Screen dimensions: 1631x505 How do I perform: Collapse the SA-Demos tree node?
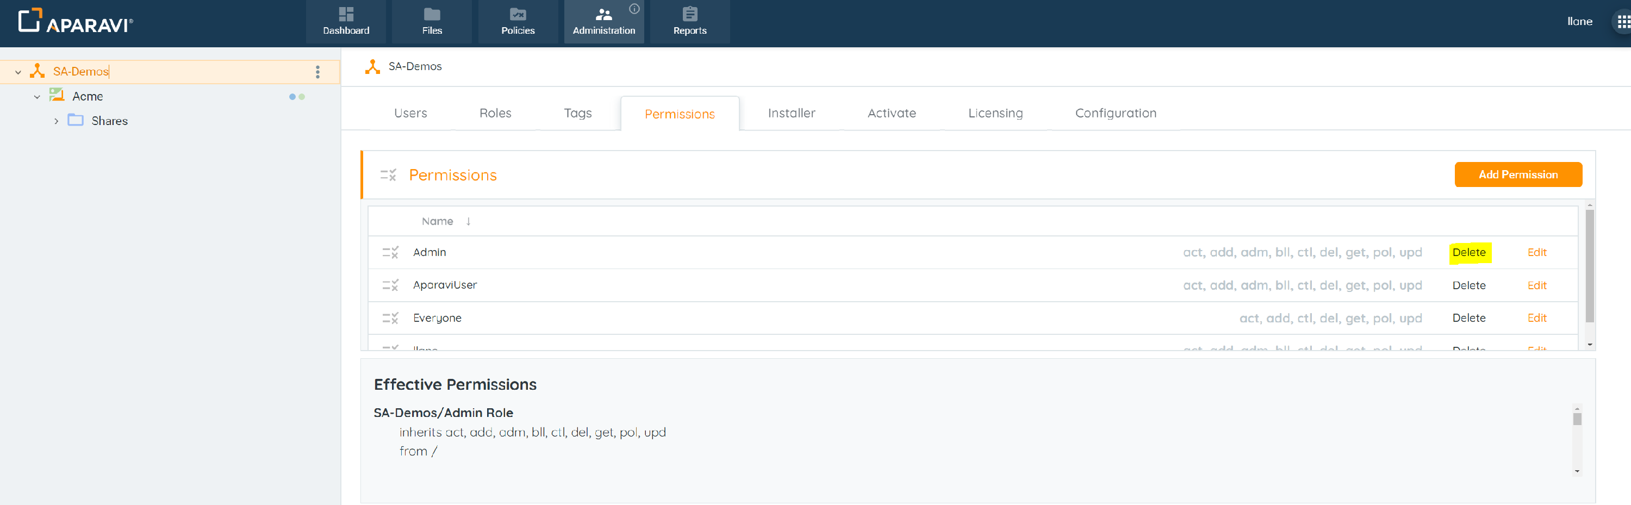[x=18, y=72]
